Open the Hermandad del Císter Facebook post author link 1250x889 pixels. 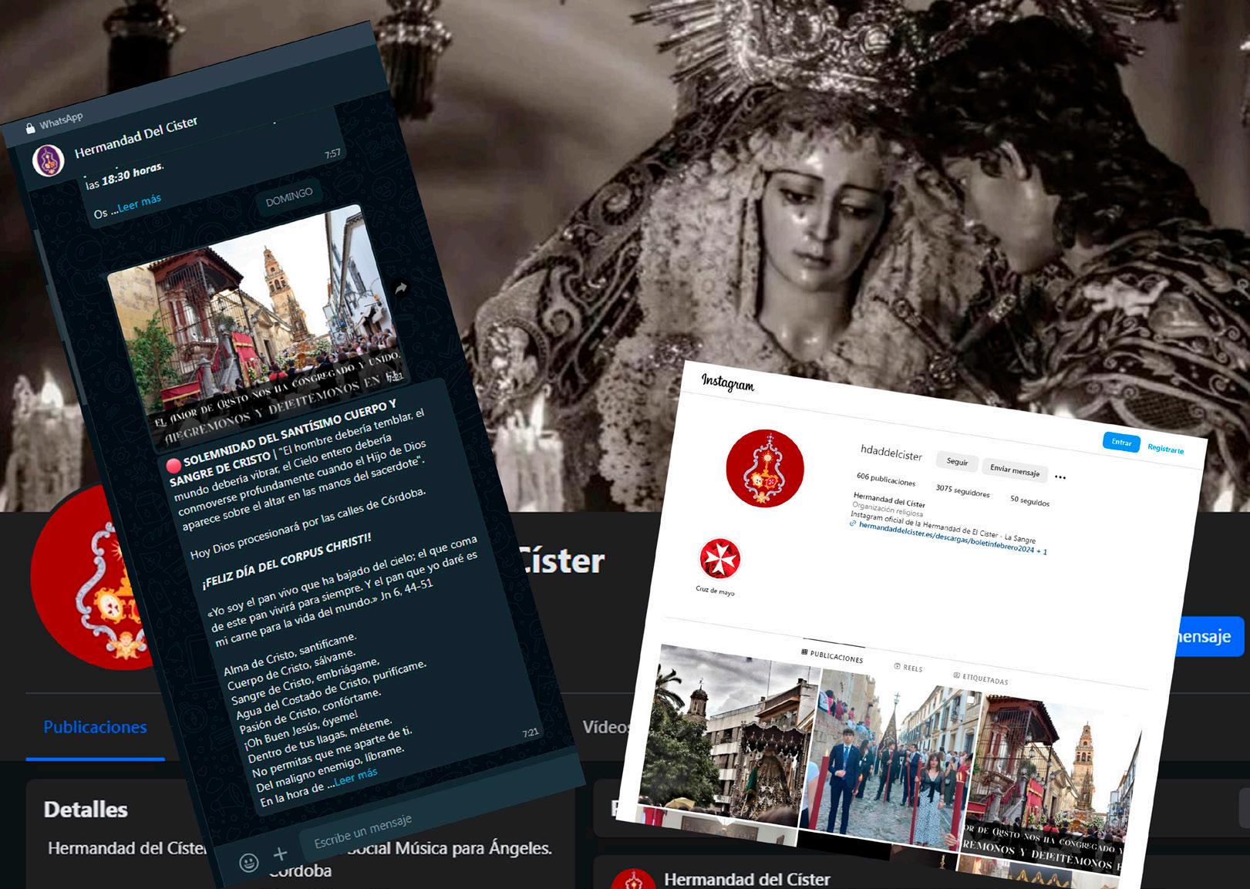click(x=746, y=879)
